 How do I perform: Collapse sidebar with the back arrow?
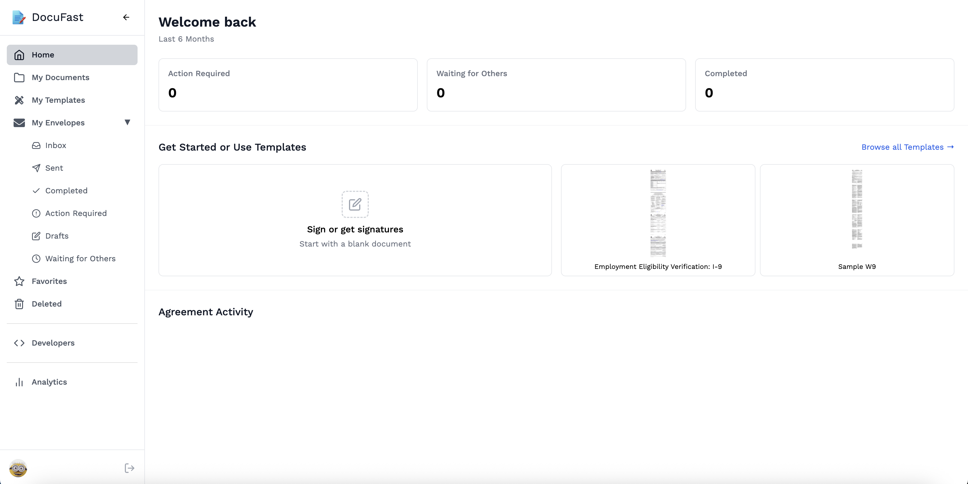[126, 17]
